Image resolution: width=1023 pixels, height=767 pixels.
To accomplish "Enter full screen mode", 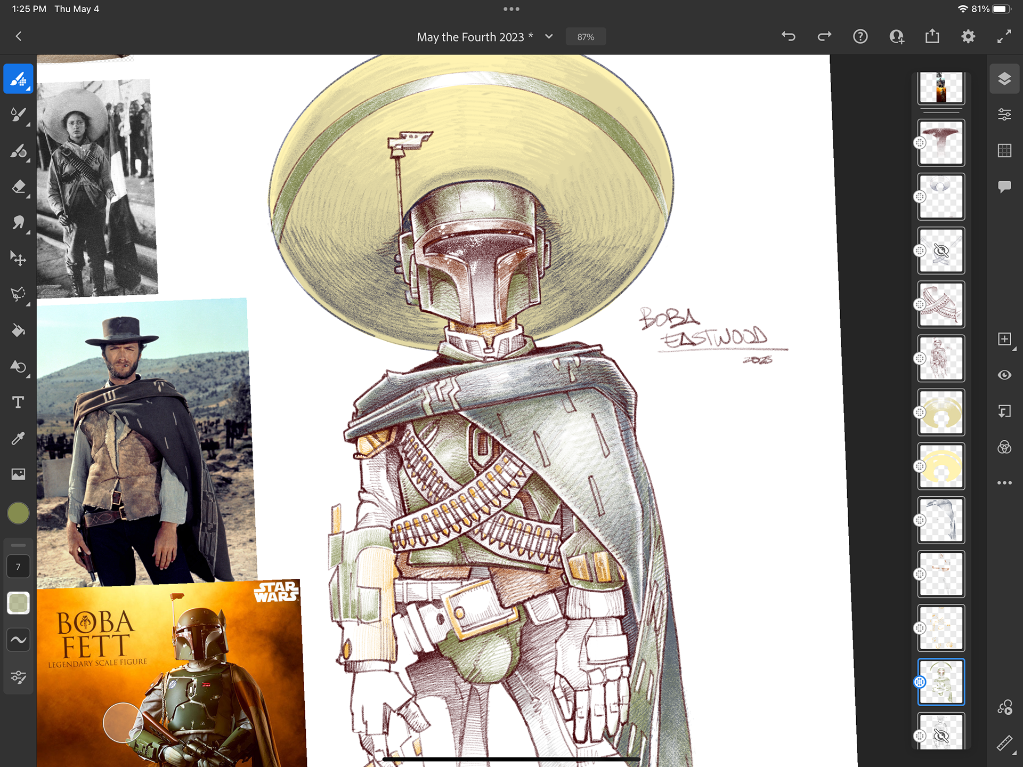I will coord(1004,36).
